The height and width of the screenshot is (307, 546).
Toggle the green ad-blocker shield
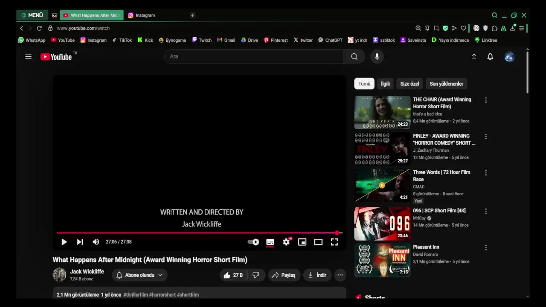(x=445, y=28)
